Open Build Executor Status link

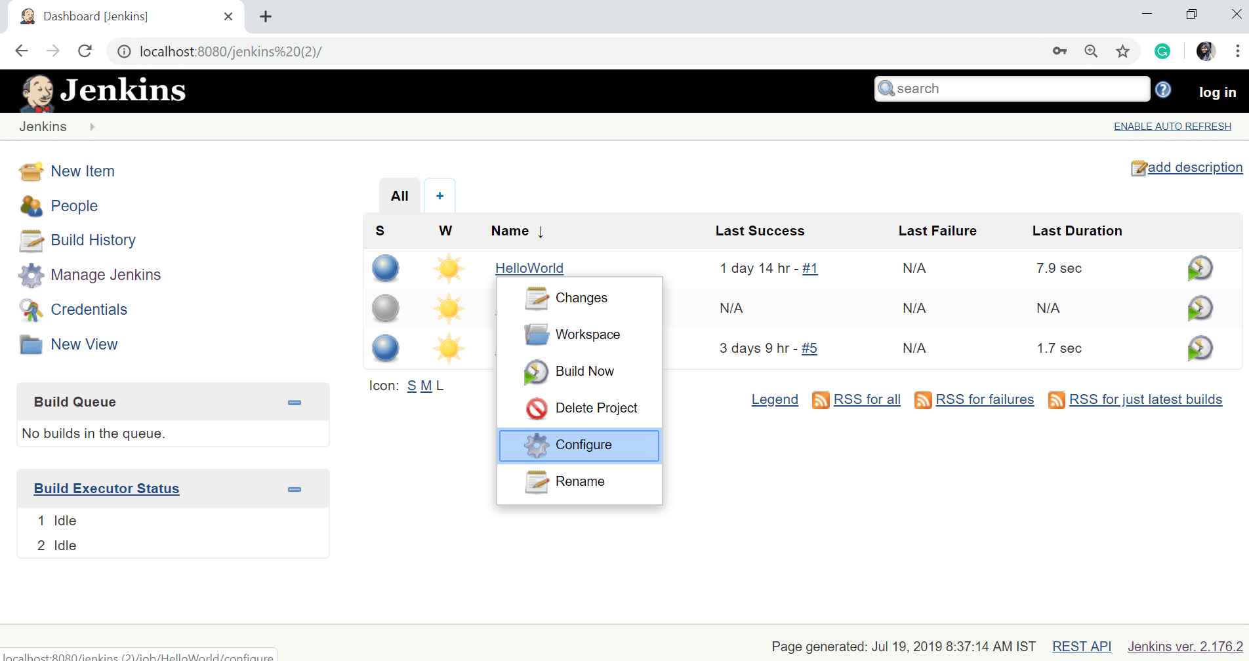coord(106,489)
